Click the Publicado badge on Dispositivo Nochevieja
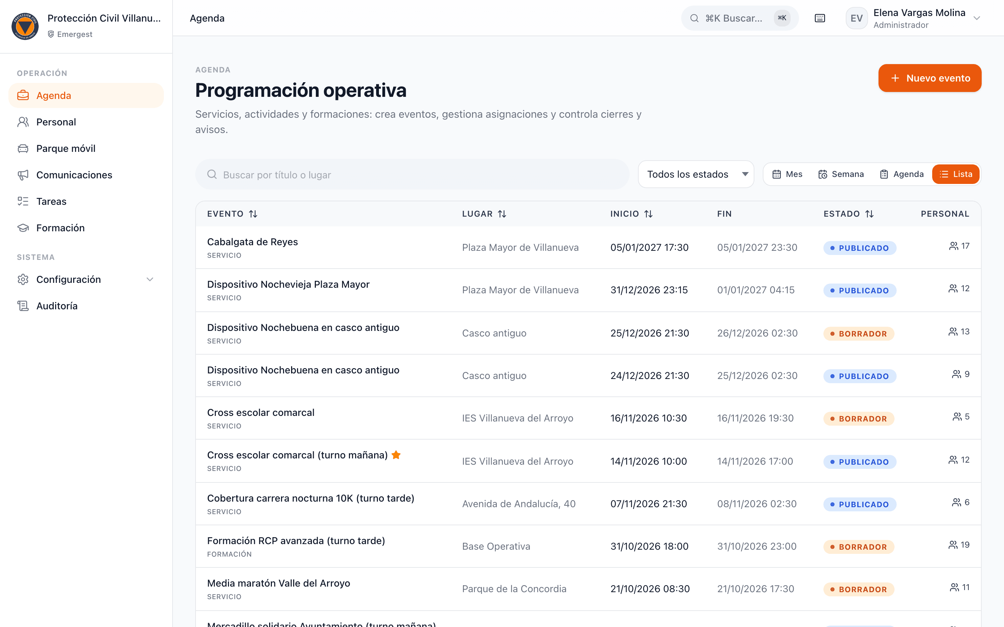 tap(860, 291)
